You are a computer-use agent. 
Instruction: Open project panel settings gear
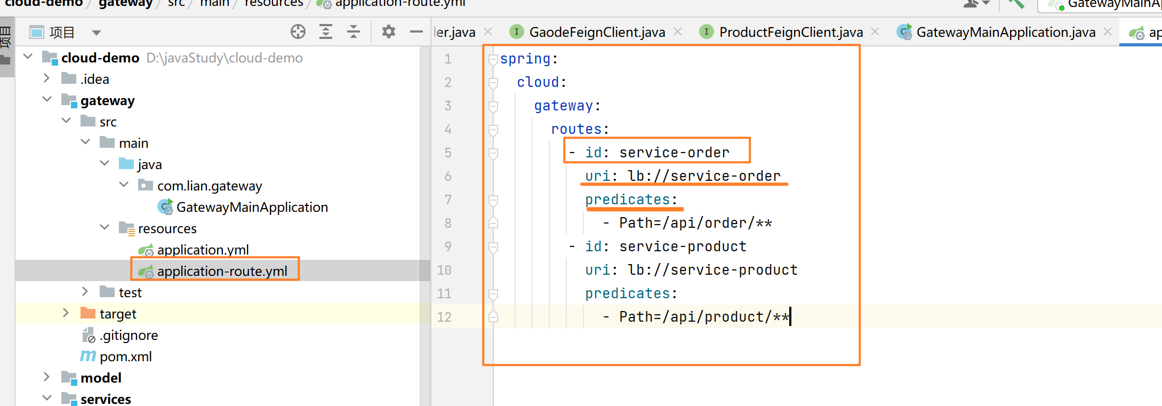click(x=389, y=32)
